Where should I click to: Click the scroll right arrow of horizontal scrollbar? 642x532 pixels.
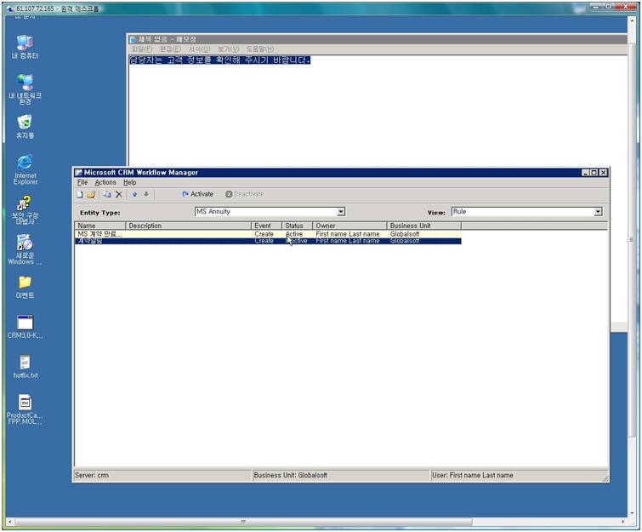(622, 522)
